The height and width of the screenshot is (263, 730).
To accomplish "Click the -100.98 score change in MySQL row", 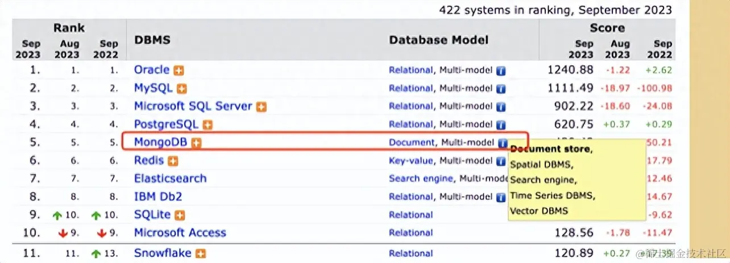I will pos(654,88).
